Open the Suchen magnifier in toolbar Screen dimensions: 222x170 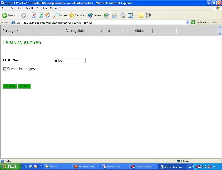(60, 15)
